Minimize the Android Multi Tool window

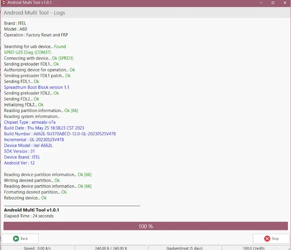tap(261, 3)
